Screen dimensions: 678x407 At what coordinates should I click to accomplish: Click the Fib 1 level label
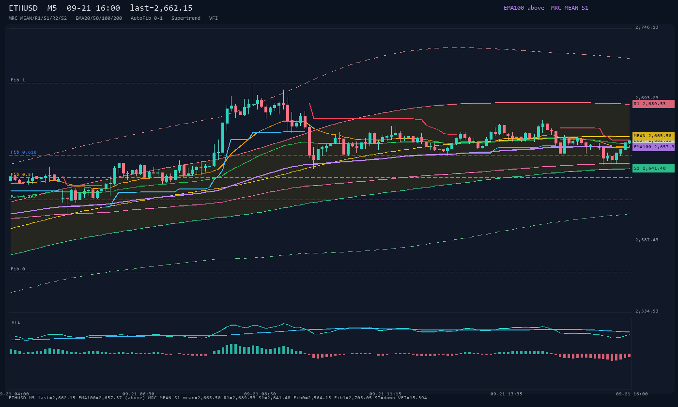tap(18, 80)
